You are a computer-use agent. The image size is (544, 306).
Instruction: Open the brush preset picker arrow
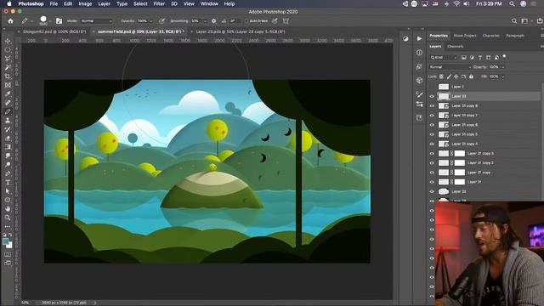click(x=50, y=21)
